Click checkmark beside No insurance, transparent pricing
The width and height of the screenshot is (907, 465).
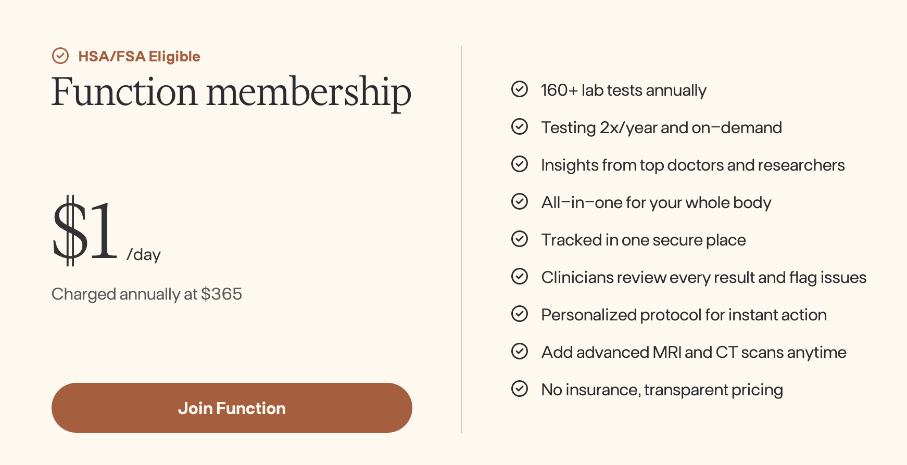[519, 389]
